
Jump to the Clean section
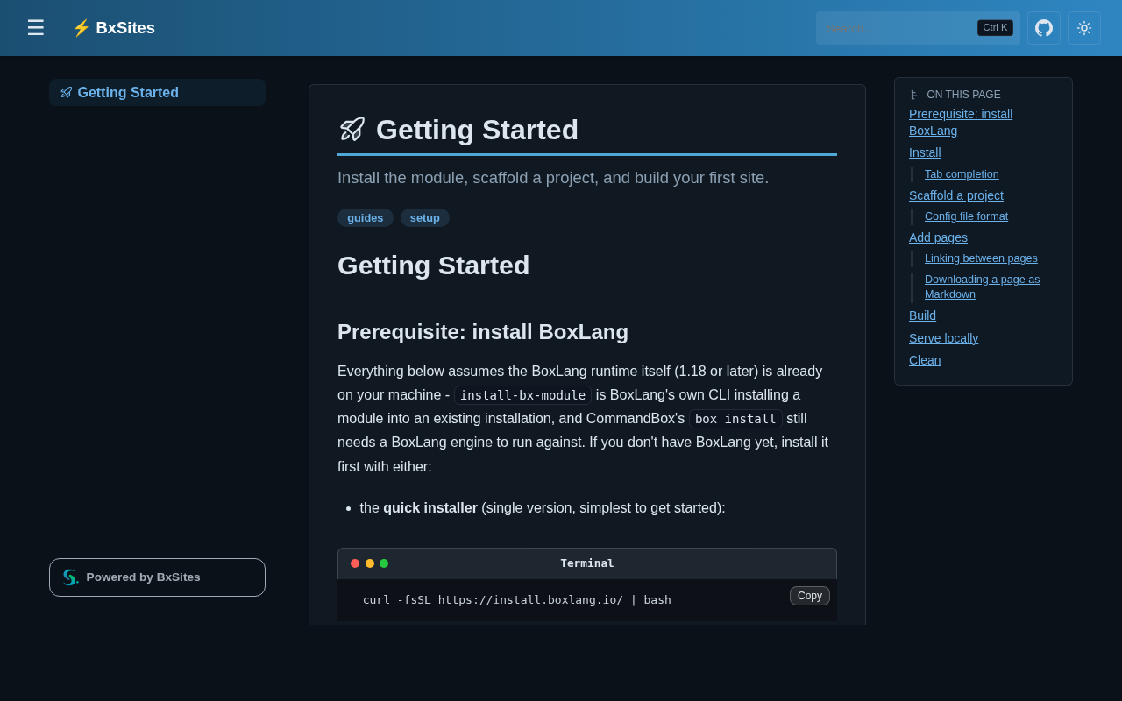[x=925, y=360]
